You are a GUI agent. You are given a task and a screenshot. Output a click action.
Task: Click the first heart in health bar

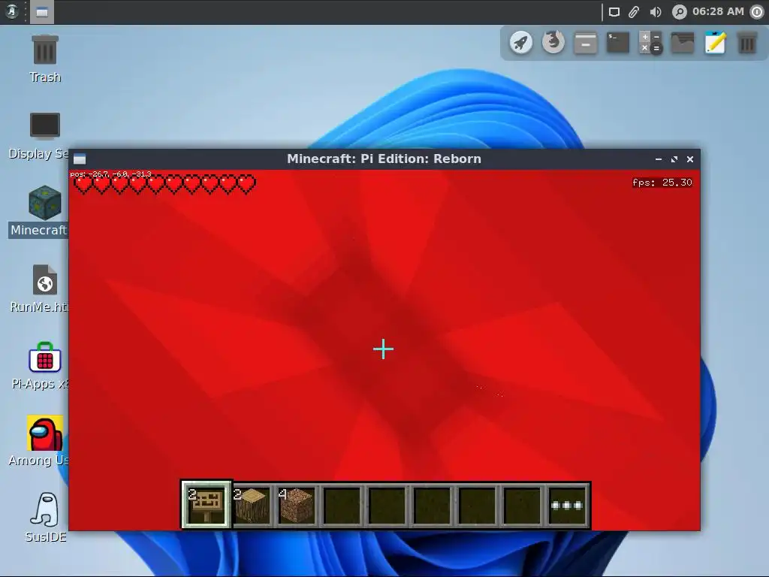click(x=83, y=185)
